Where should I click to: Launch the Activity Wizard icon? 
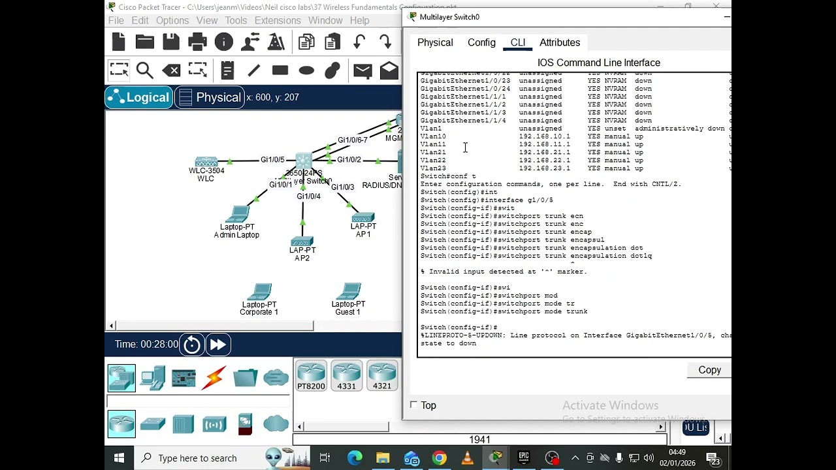pyautogui.click(x=276, y=42)
